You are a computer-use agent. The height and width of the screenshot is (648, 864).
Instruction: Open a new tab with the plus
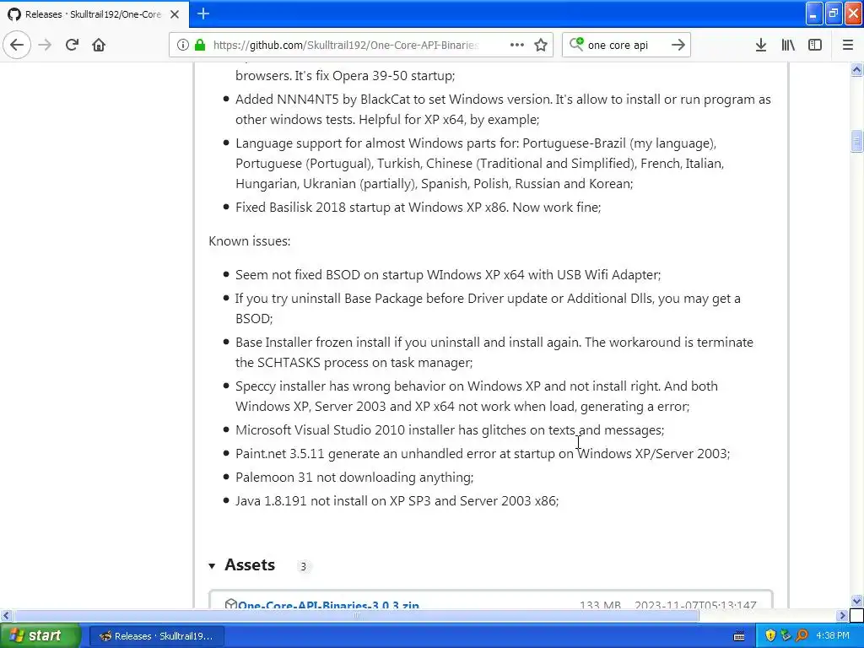pyautogui.click(x=202, y=13)
